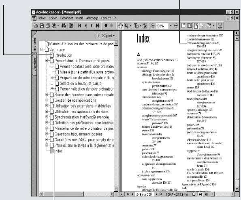Viewport: 241px width, 200px height.
Task: Toggle Fit in Window page view
Action: (x=190, y=26)
